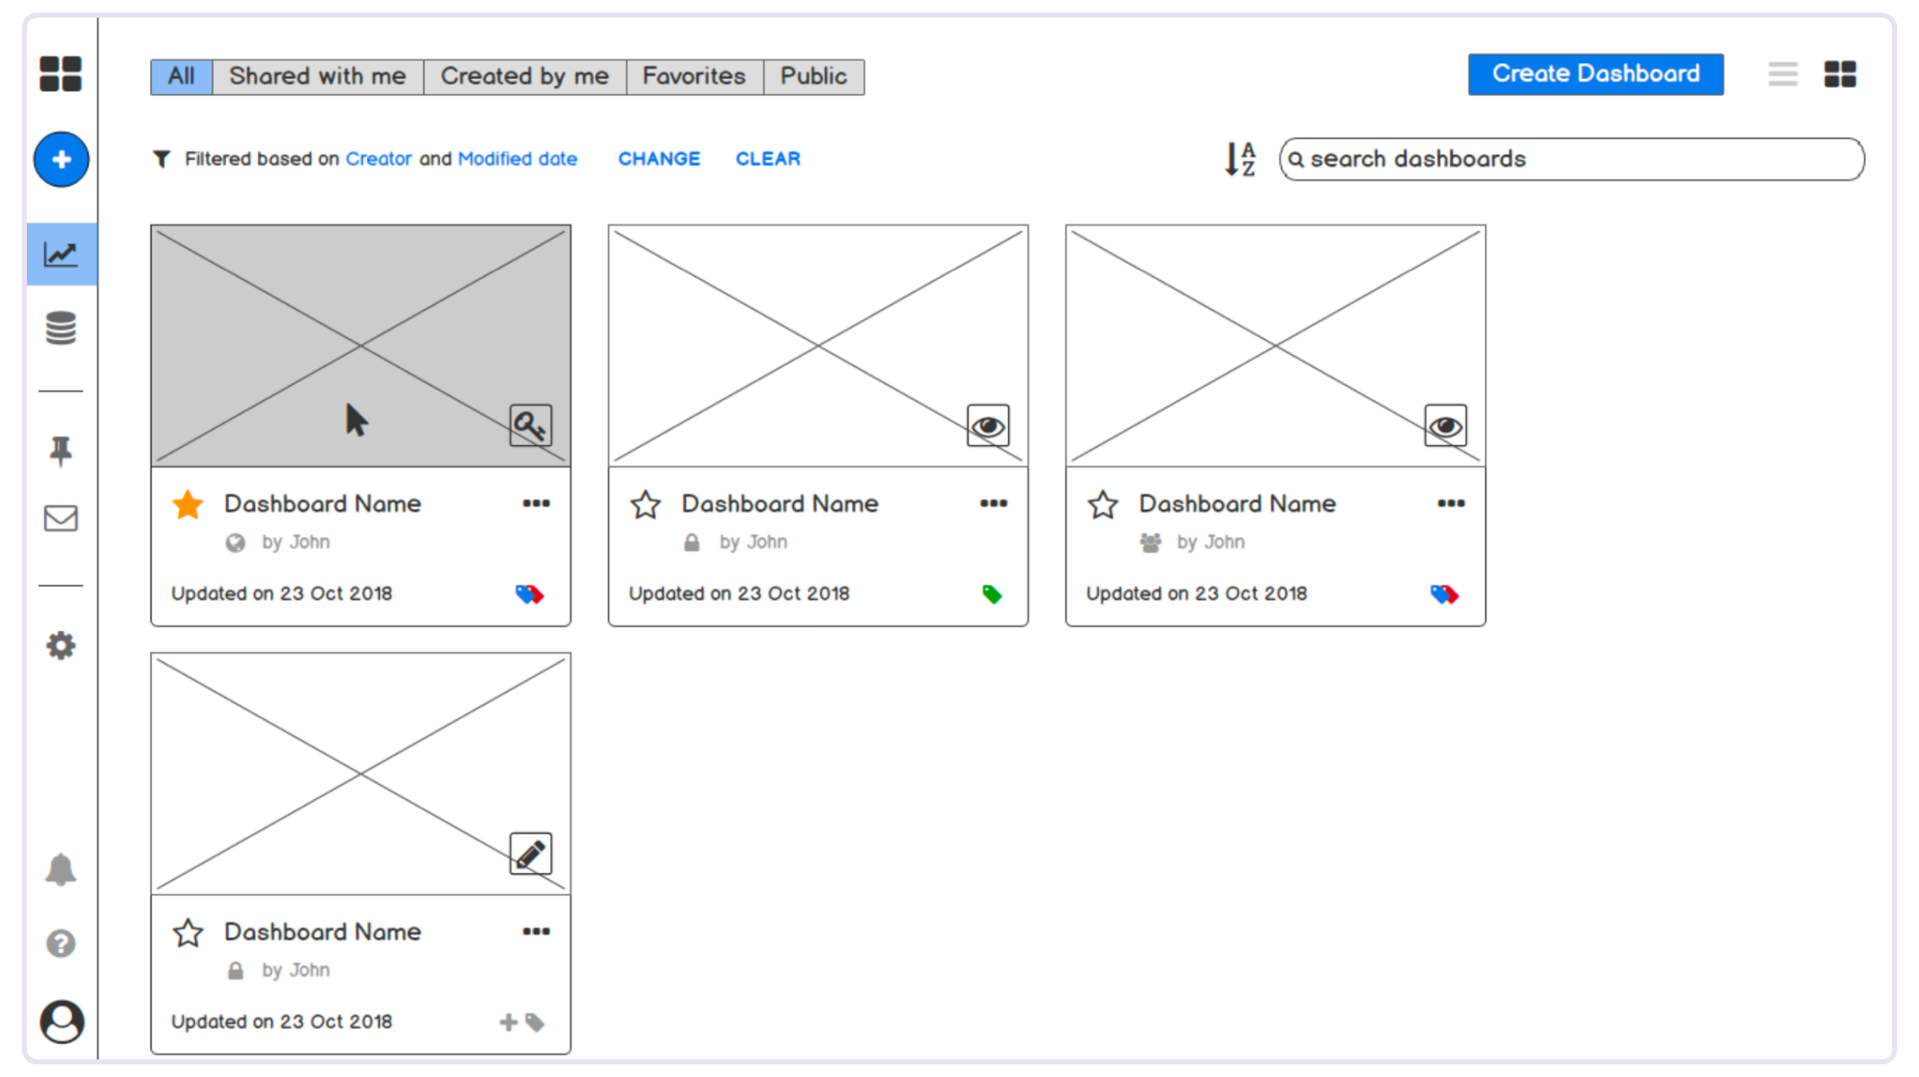1919x1077 pixels.
Task: Open the A-Z sort order options
Action: (1241, 159)
